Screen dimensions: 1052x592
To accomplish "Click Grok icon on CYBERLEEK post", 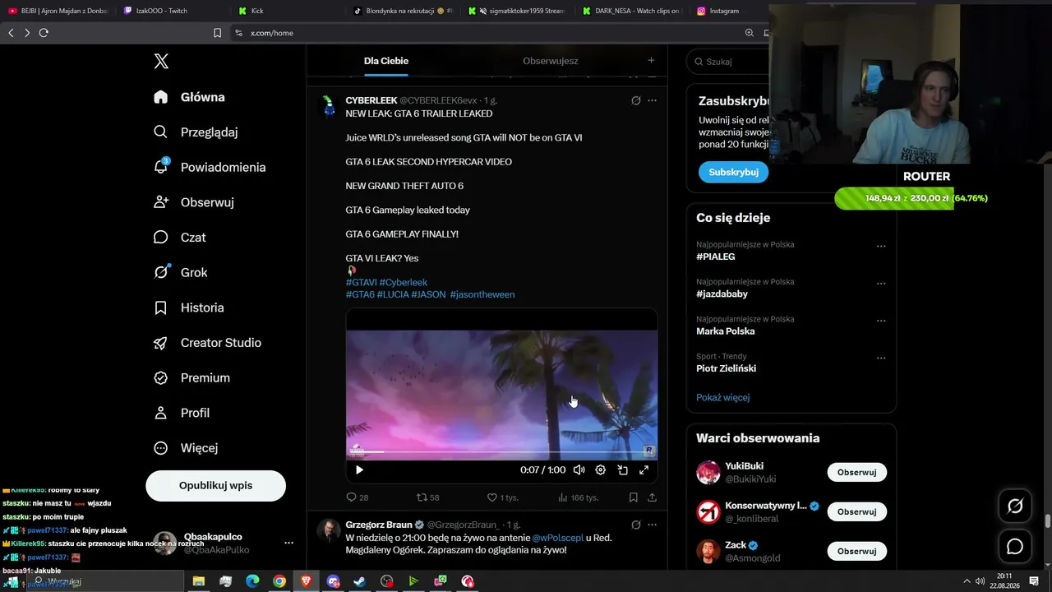I will pos(636,100).
